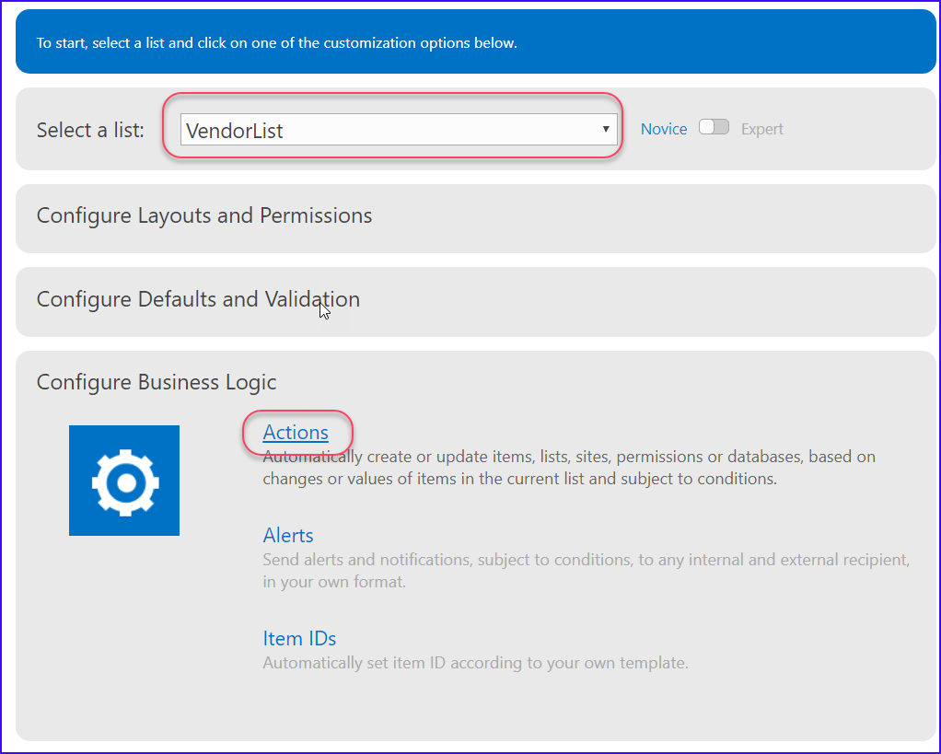The height and width of the screenshot is (754, 941).
Task: Click the Configure Layouts and Permissions header text
Action: point(203,215)
